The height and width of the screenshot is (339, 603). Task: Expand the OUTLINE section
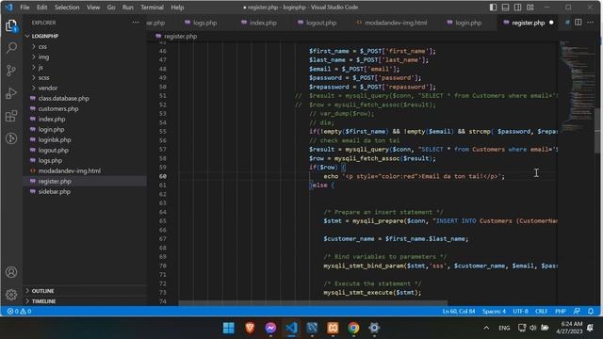(x=42, y=291)
